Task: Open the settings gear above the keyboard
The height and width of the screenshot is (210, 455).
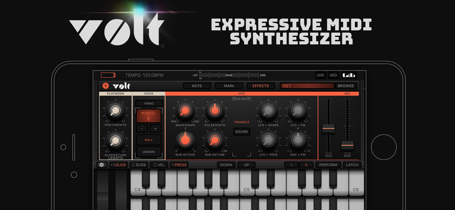Action: point(102,165)
